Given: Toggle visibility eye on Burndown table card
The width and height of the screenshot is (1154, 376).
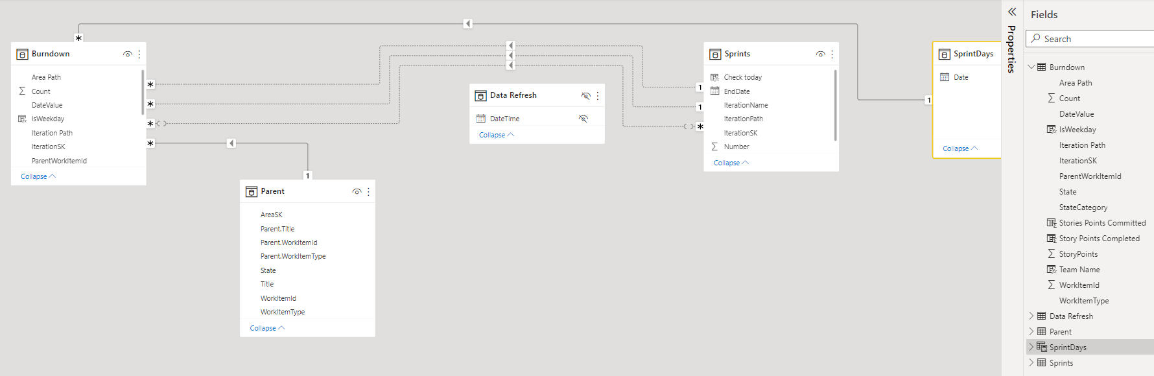Looking at the screenshot, I should click(x=127, y=54).
